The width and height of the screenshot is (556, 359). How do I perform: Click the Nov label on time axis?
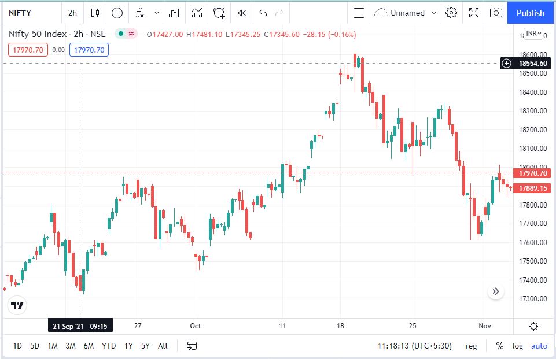[485, 326]
